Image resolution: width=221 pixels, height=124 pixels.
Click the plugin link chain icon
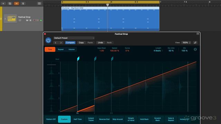coord(195,43)
